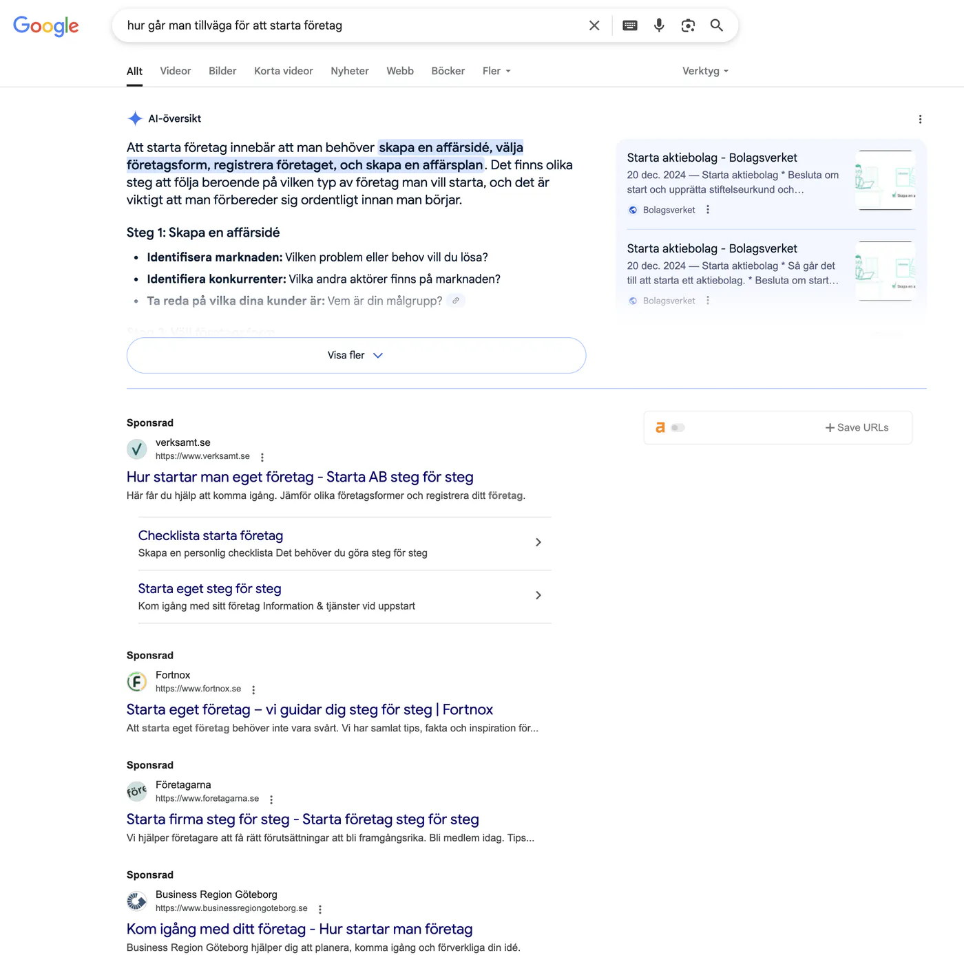Click the Save URLs button
964x955 pixels.
coord(857,428)
